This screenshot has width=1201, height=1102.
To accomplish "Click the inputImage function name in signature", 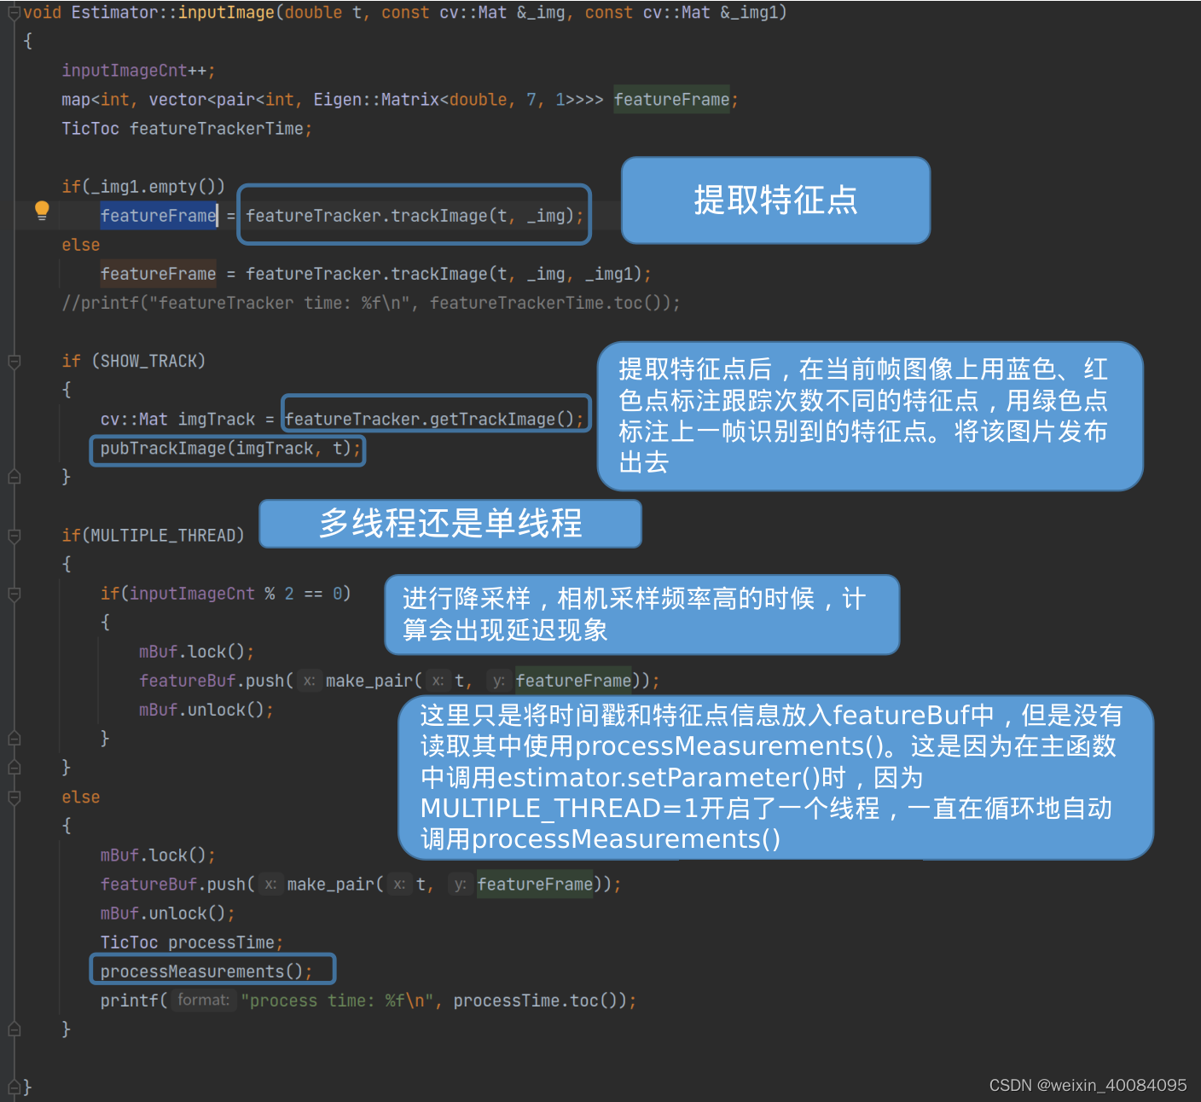I will pos(226,13).
